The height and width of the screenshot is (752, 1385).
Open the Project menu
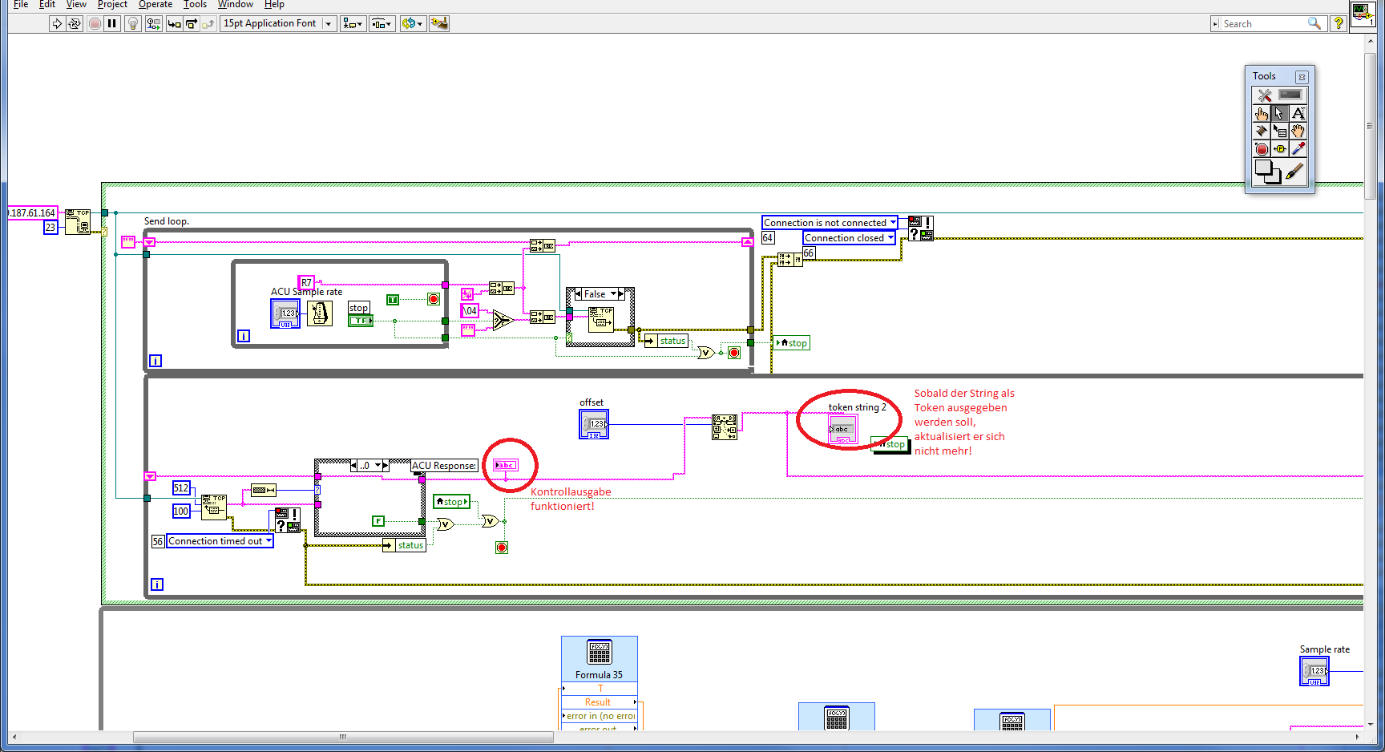point(112,5)
